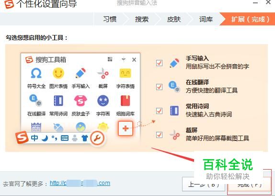Go to the 习惯 step tab
Screen dimensions: 275x196
[x=110, y=19]
